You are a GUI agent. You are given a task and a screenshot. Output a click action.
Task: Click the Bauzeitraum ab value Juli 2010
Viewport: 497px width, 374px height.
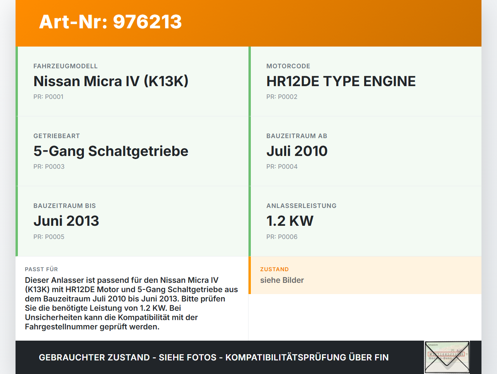tap(297, 151)
